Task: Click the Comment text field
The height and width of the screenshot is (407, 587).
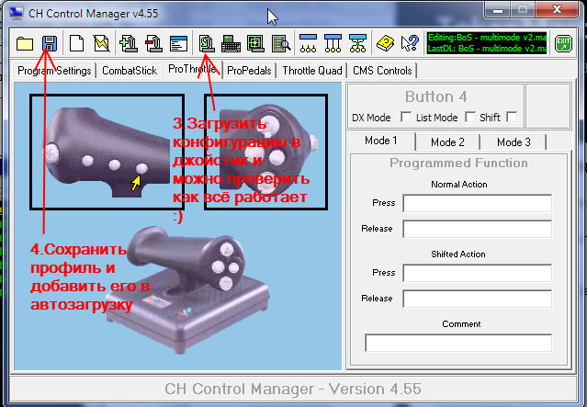Action: pyautogui.click(x=458, y=343)
